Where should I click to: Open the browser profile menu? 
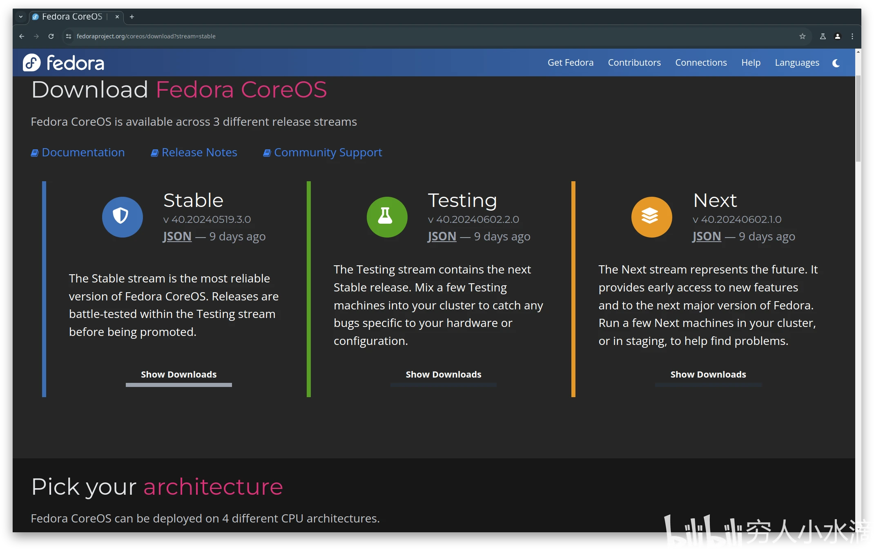[x=838, y=36]
